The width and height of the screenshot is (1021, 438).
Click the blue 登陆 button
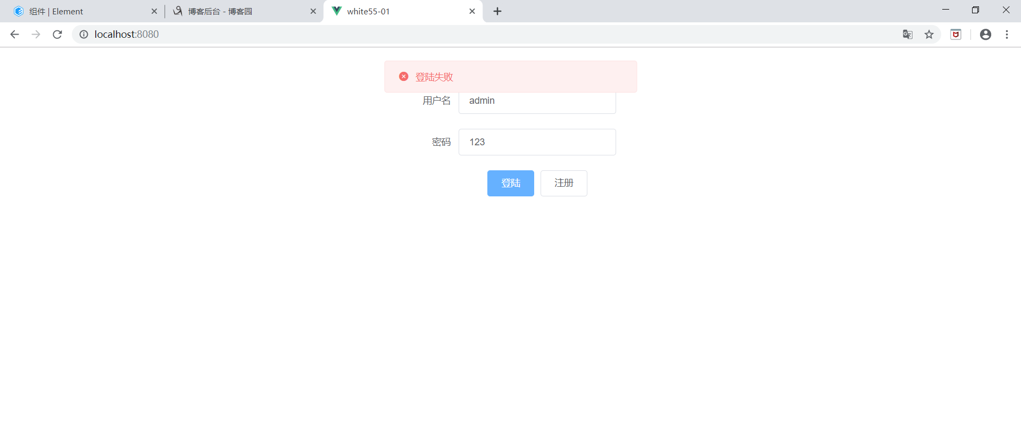point(511,183)
